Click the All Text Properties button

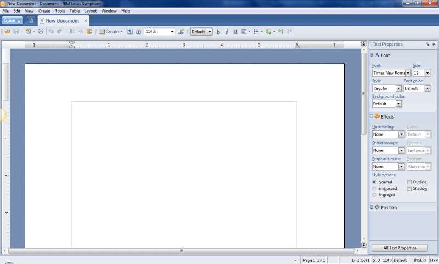(399, 248)
